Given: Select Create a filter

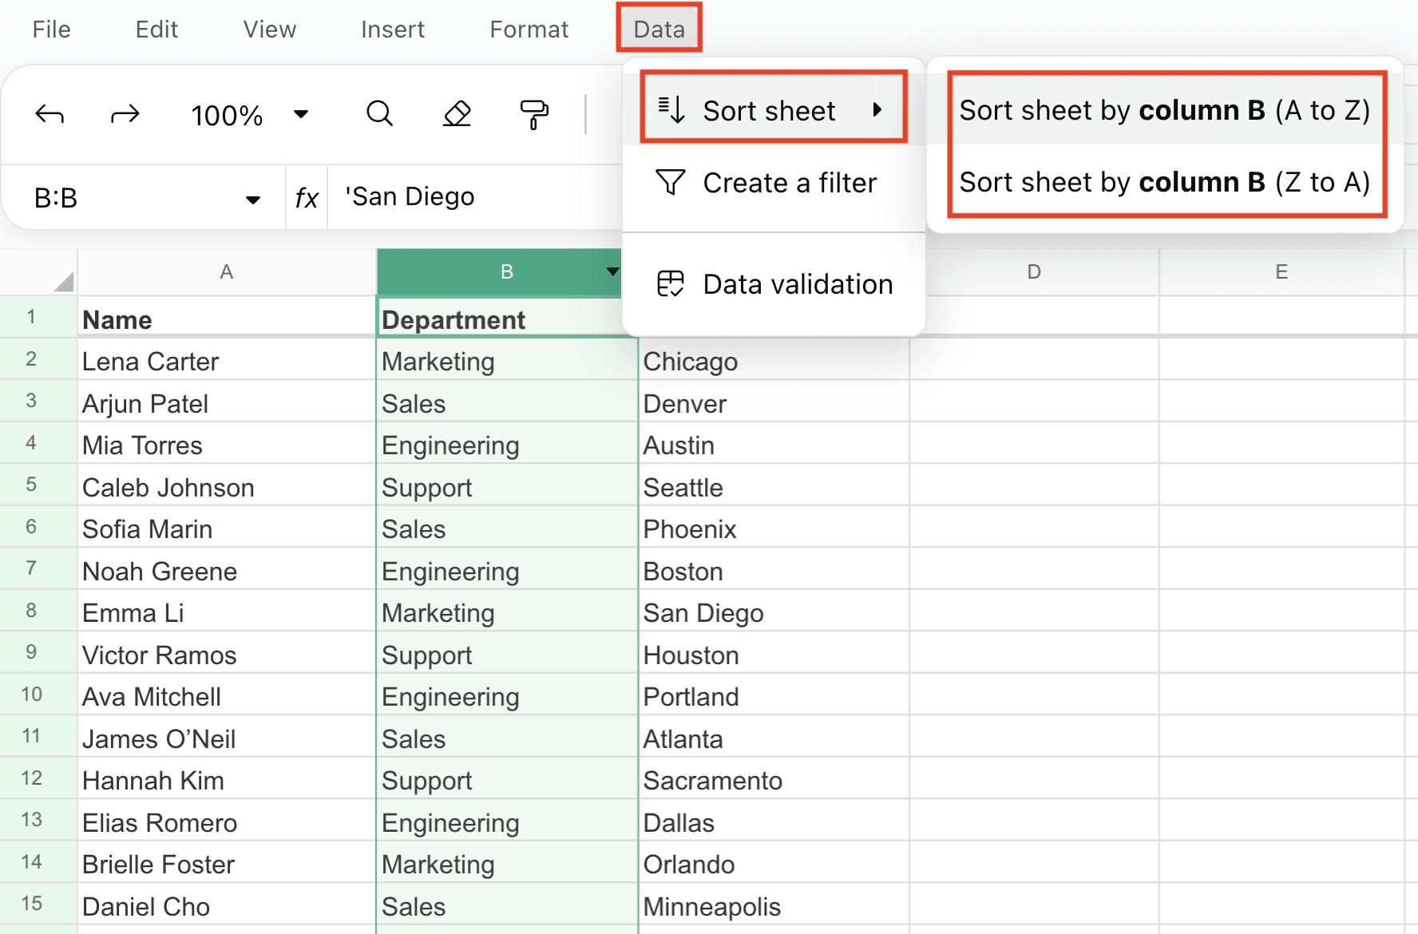Looking at the screenshot, I should pyautogui.click(x=789, y=182).
